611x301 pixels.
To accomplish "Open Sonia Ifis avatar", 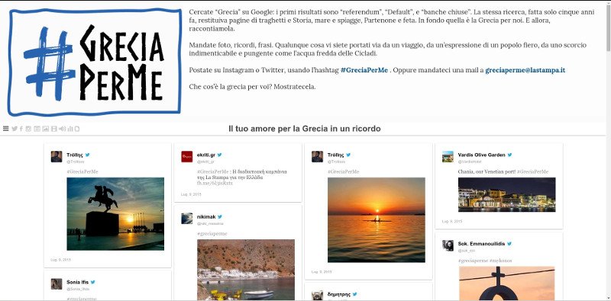I will 57,284.
